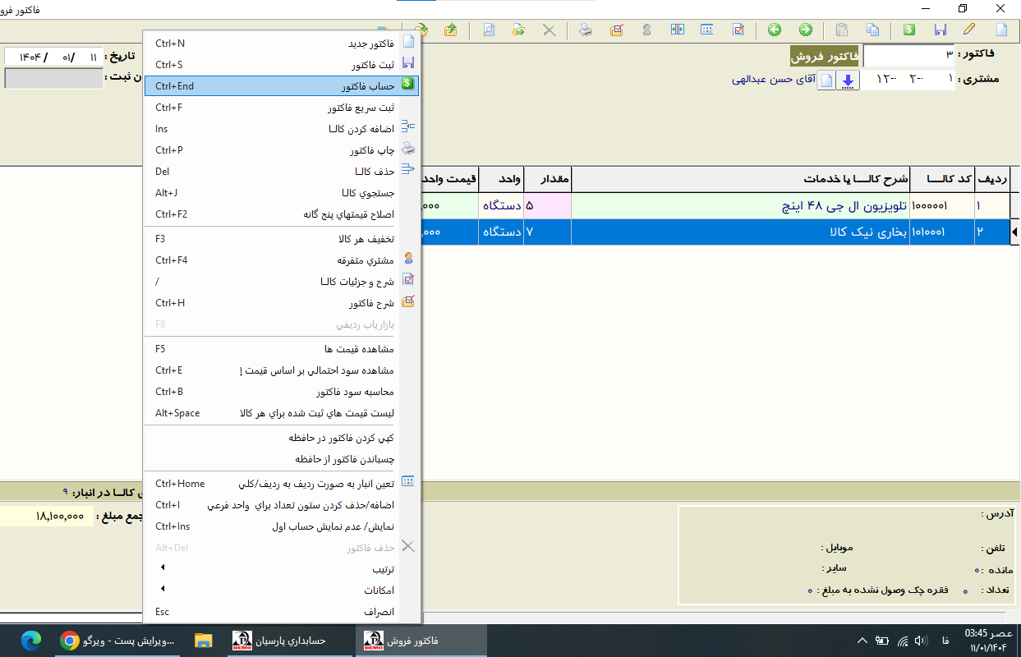Viewport: 1021px width, 657px height.
Task: Select the row تلویزیون ال جی ۴۸ اینچ
Action: [739, 206]
